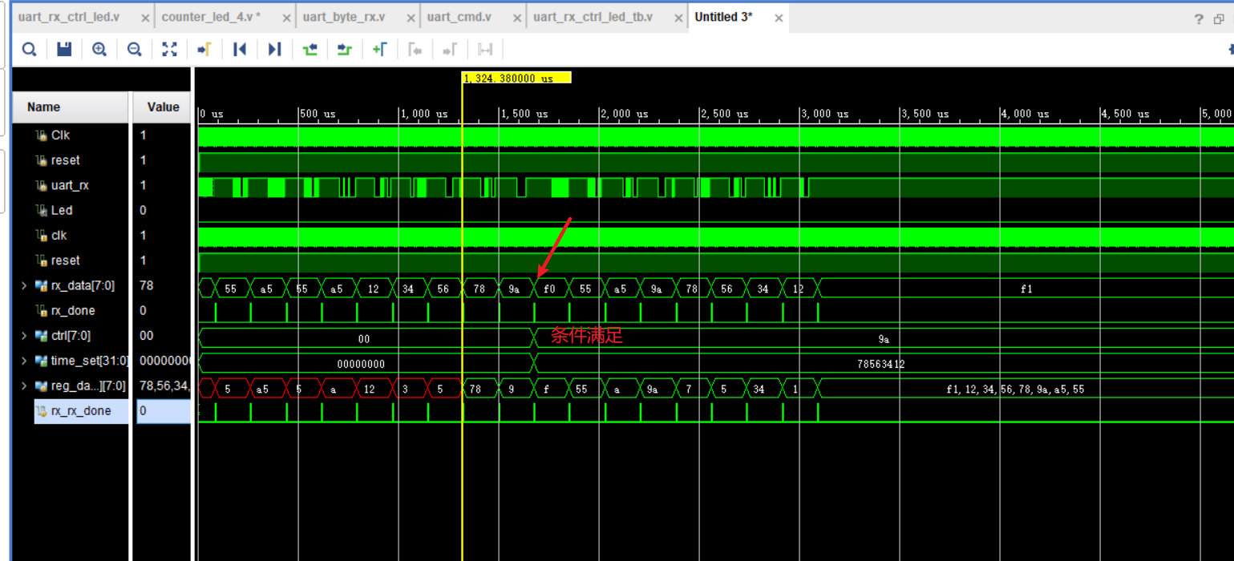Close the uart_cmd.v tab

[x=516, y=18]
